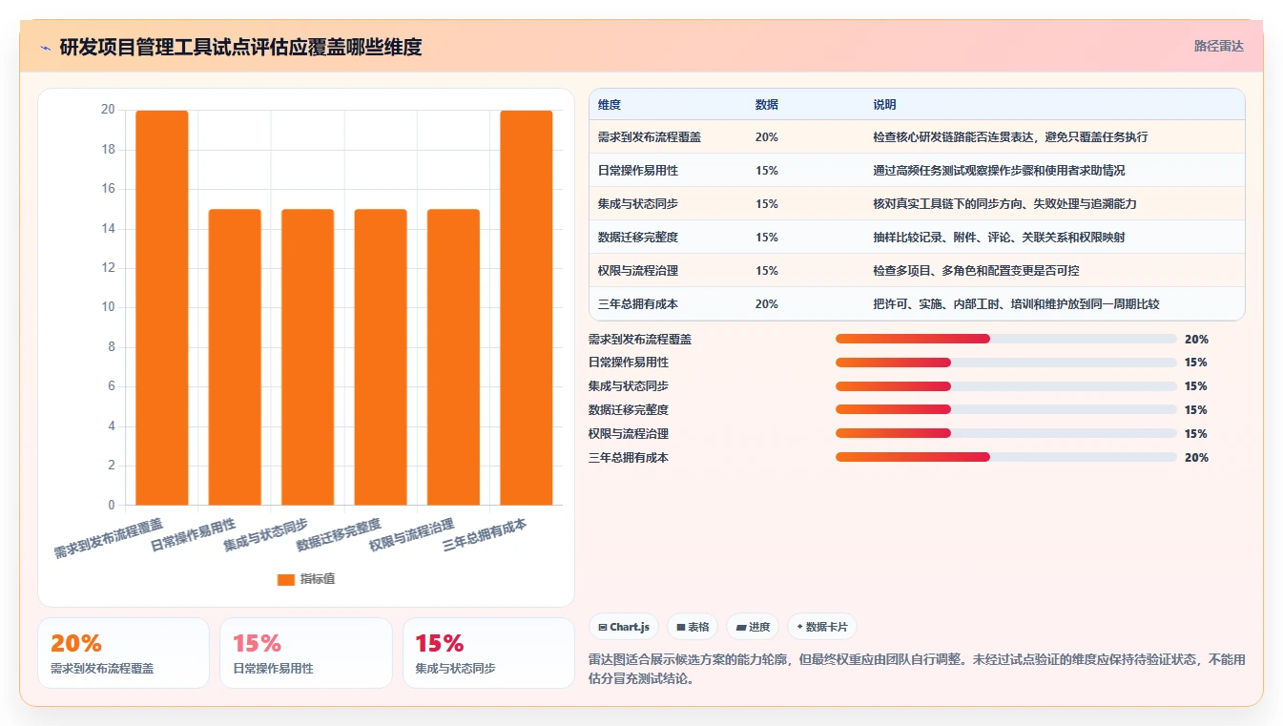Click the 说明 column header
The width and height of the screenshot is (1283, 726).
884,105
